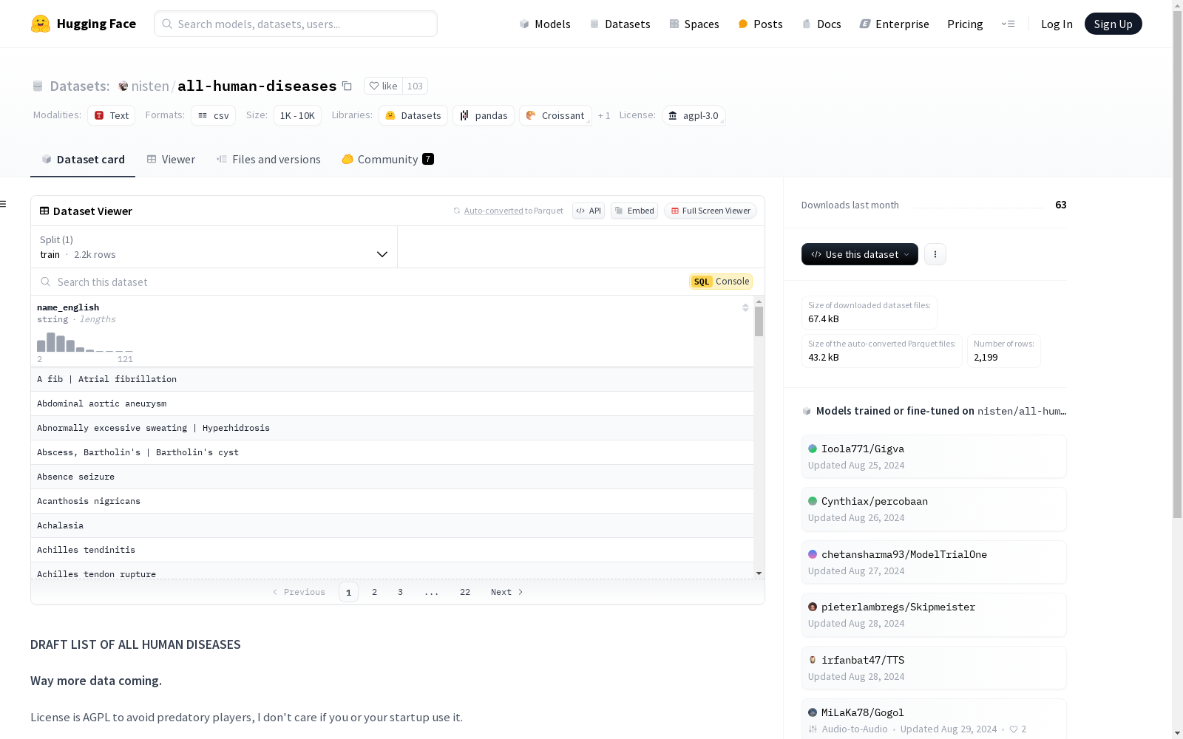Image resolution: width=1183 pixels, height=739 pixels.
Task: Go to the Datasets page
Action: click(x=620, y=24)
